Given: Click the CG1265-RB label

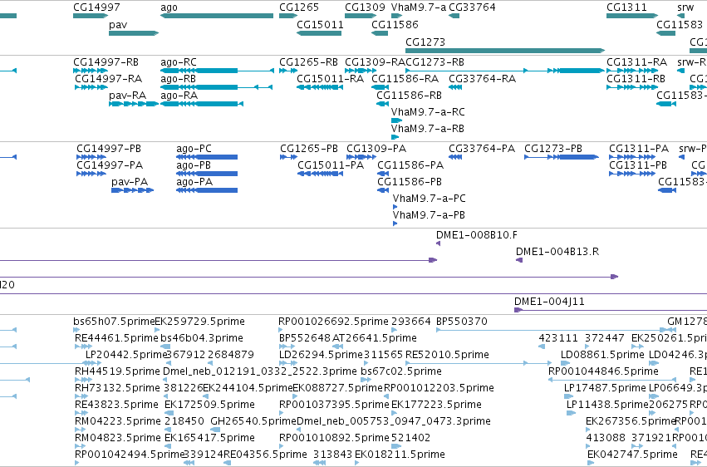Looking at the screenshot, I should point(308,62).
